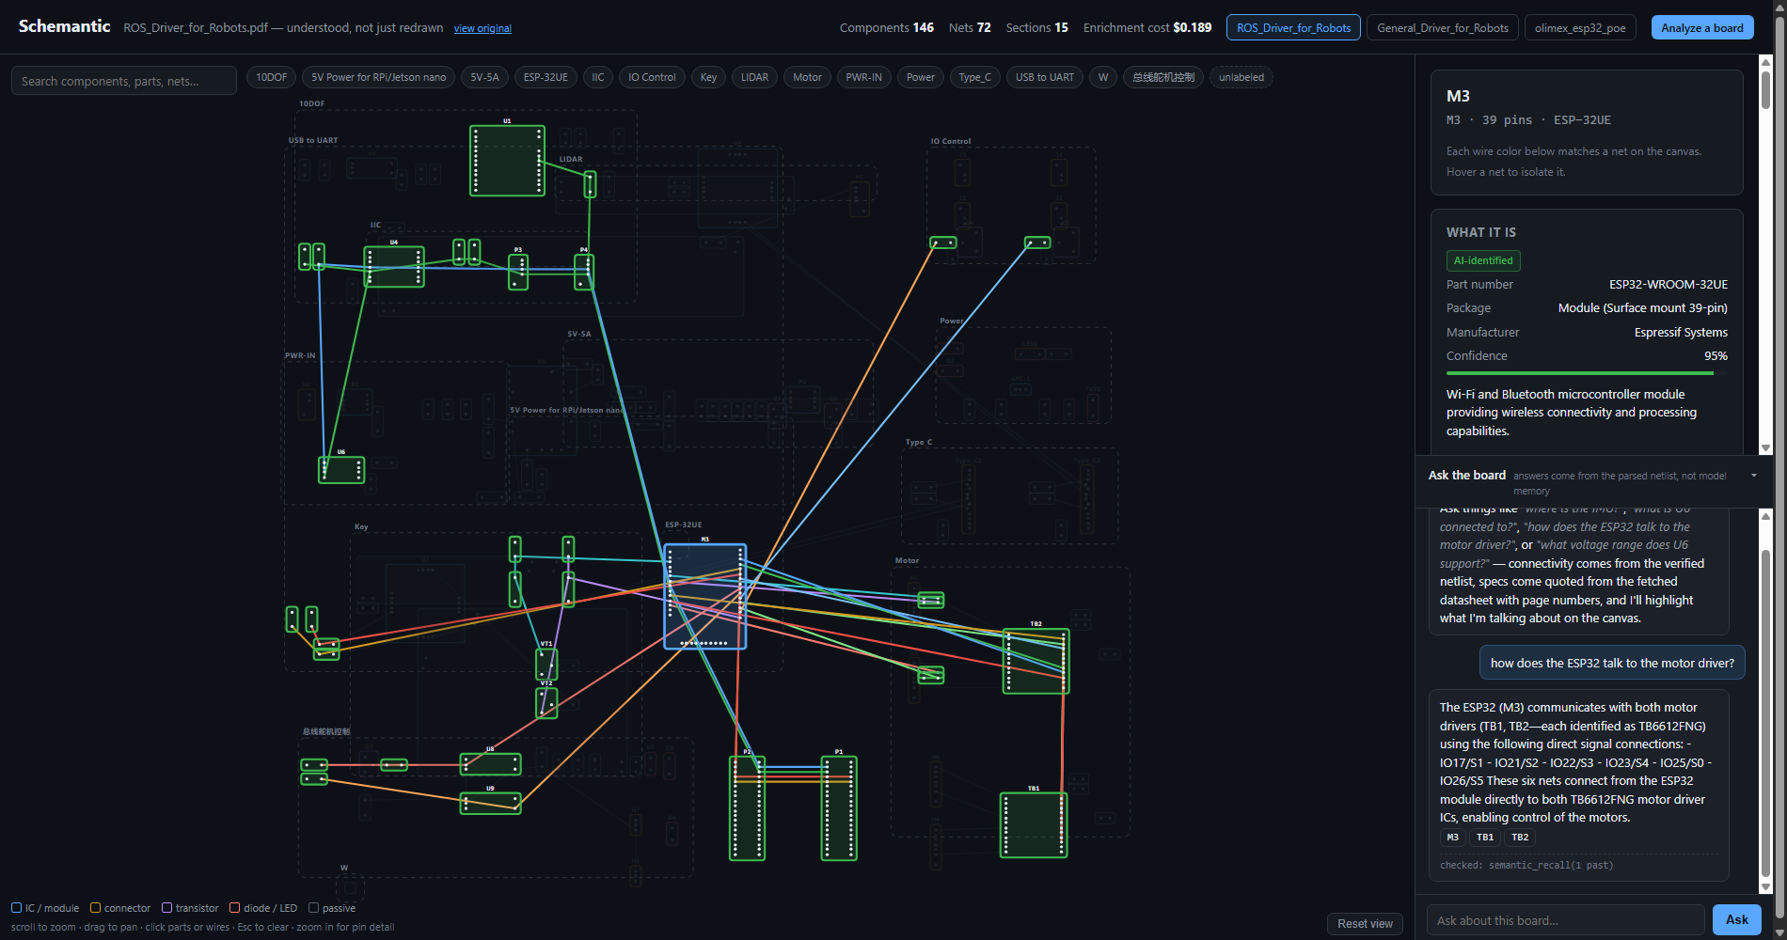Filter by the 10DOF section chip
Screen dimensions: 1787x940
tap(272, 77)
